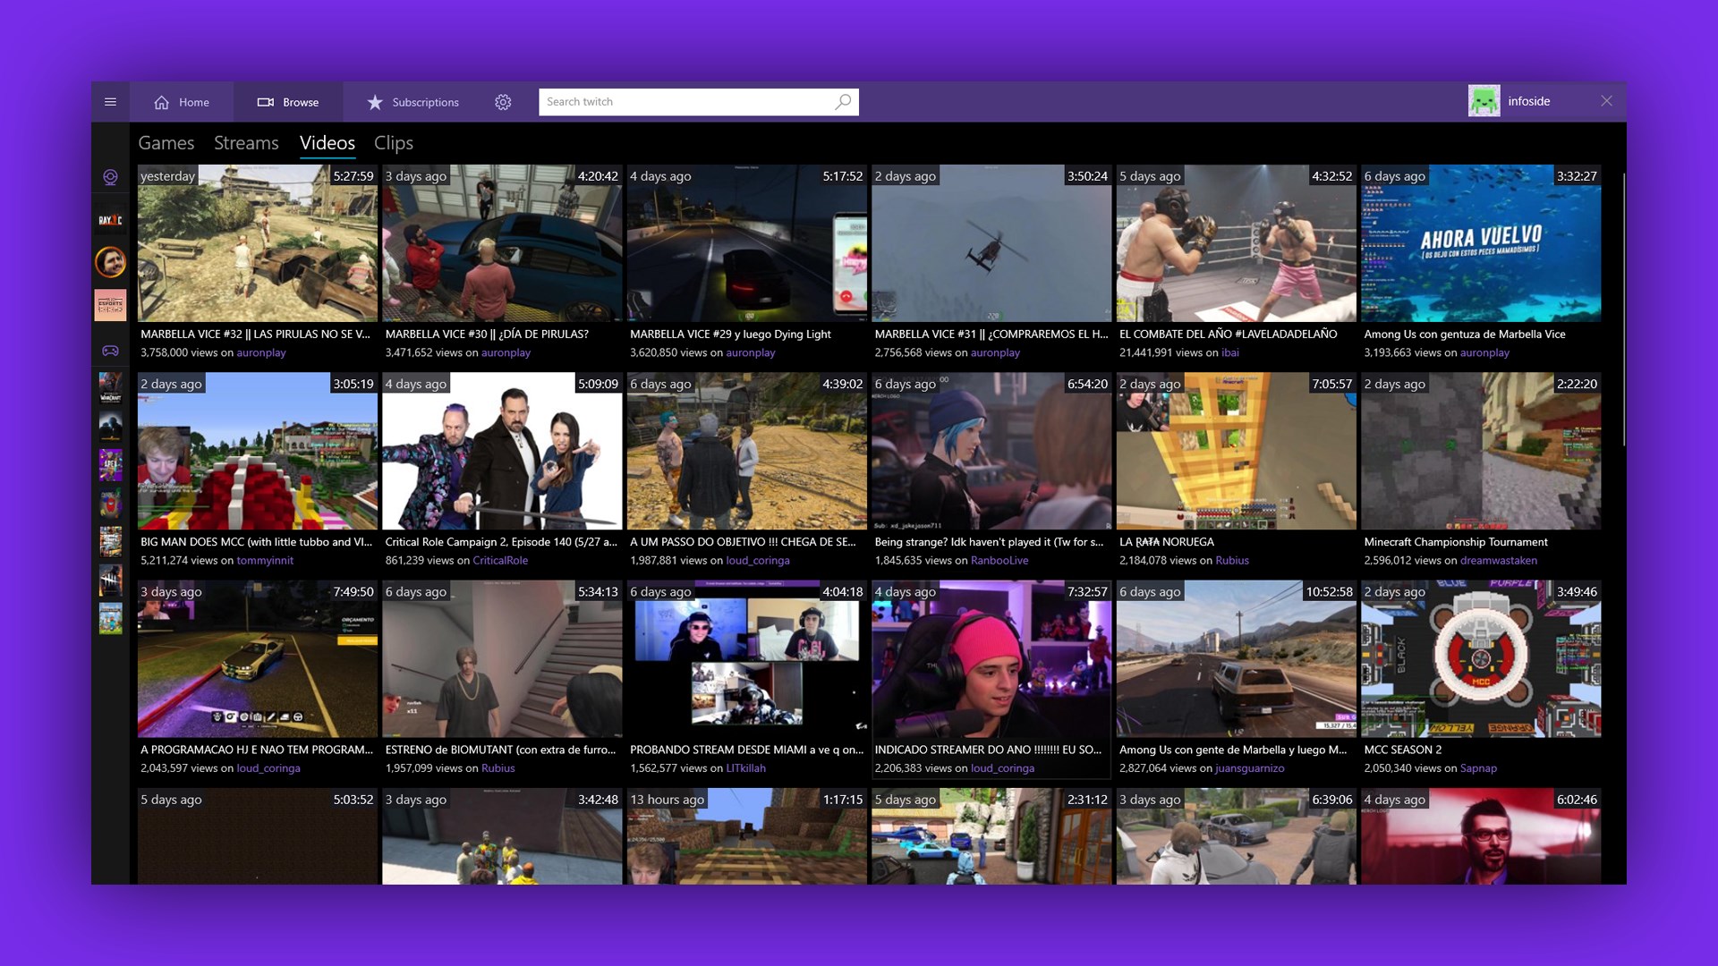Click the game controller icon in the sidebar
The height and width of the screenshot is (966, 1718).
point(111,352)
